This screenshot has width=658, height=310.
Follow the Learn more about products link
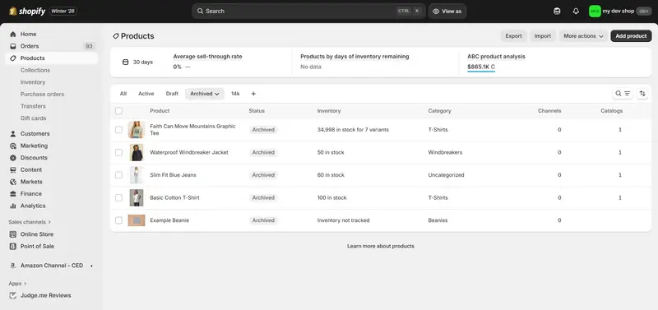[381, 246]
